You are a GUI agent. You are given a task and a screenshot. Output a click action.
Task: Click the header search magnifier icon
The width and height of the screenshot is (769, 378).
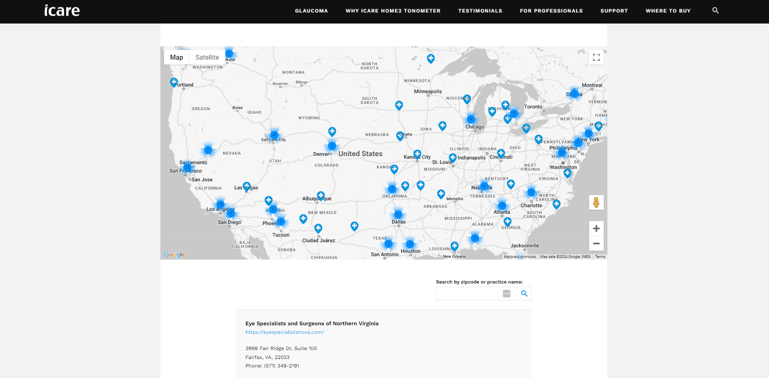point(715,11)
